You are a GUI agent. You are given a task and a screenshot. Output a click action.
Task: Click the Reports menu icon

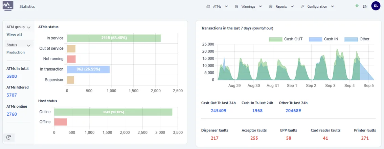coord(271,7)
